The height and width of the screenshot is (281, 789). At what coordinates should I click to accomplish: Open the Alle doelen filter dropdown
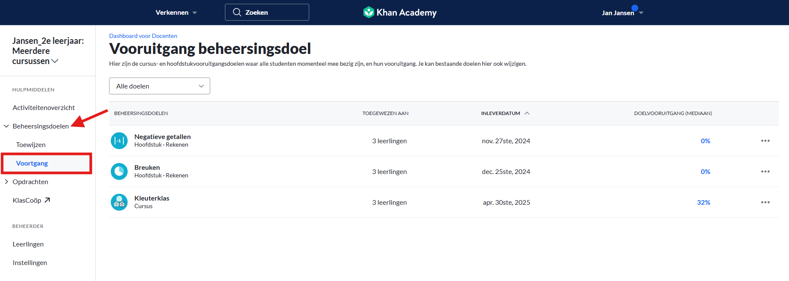coord(160,86)
